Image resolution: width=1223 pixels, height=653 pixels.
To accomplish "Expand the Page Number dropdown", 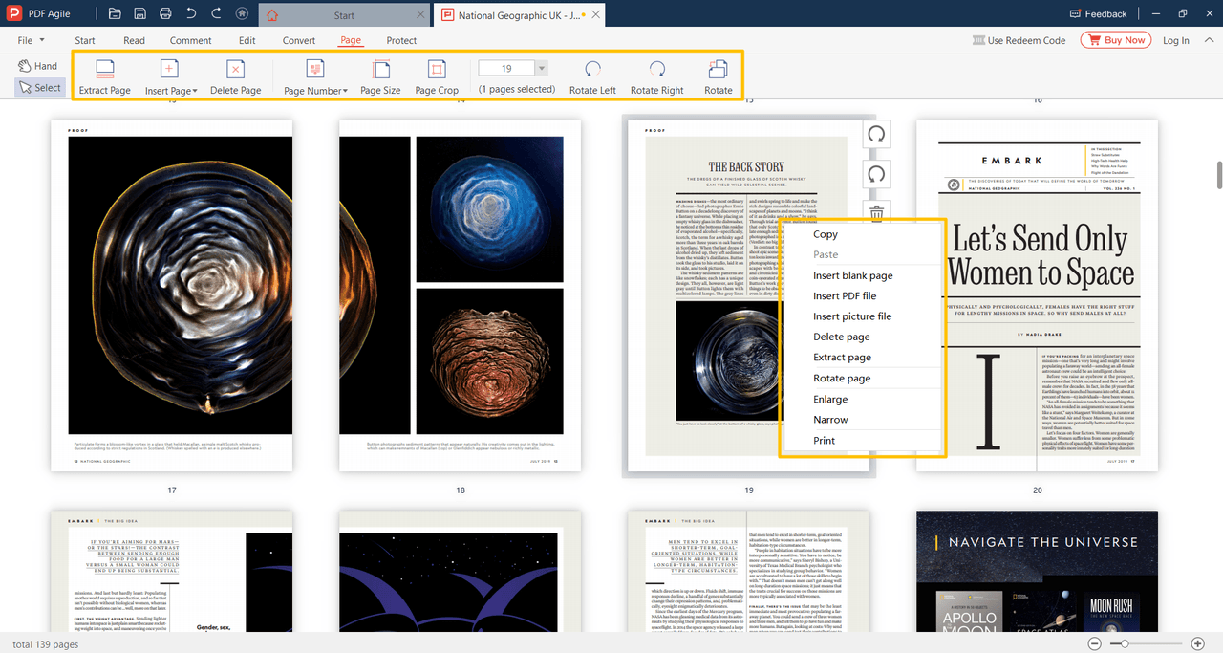I will click(315, 76).
